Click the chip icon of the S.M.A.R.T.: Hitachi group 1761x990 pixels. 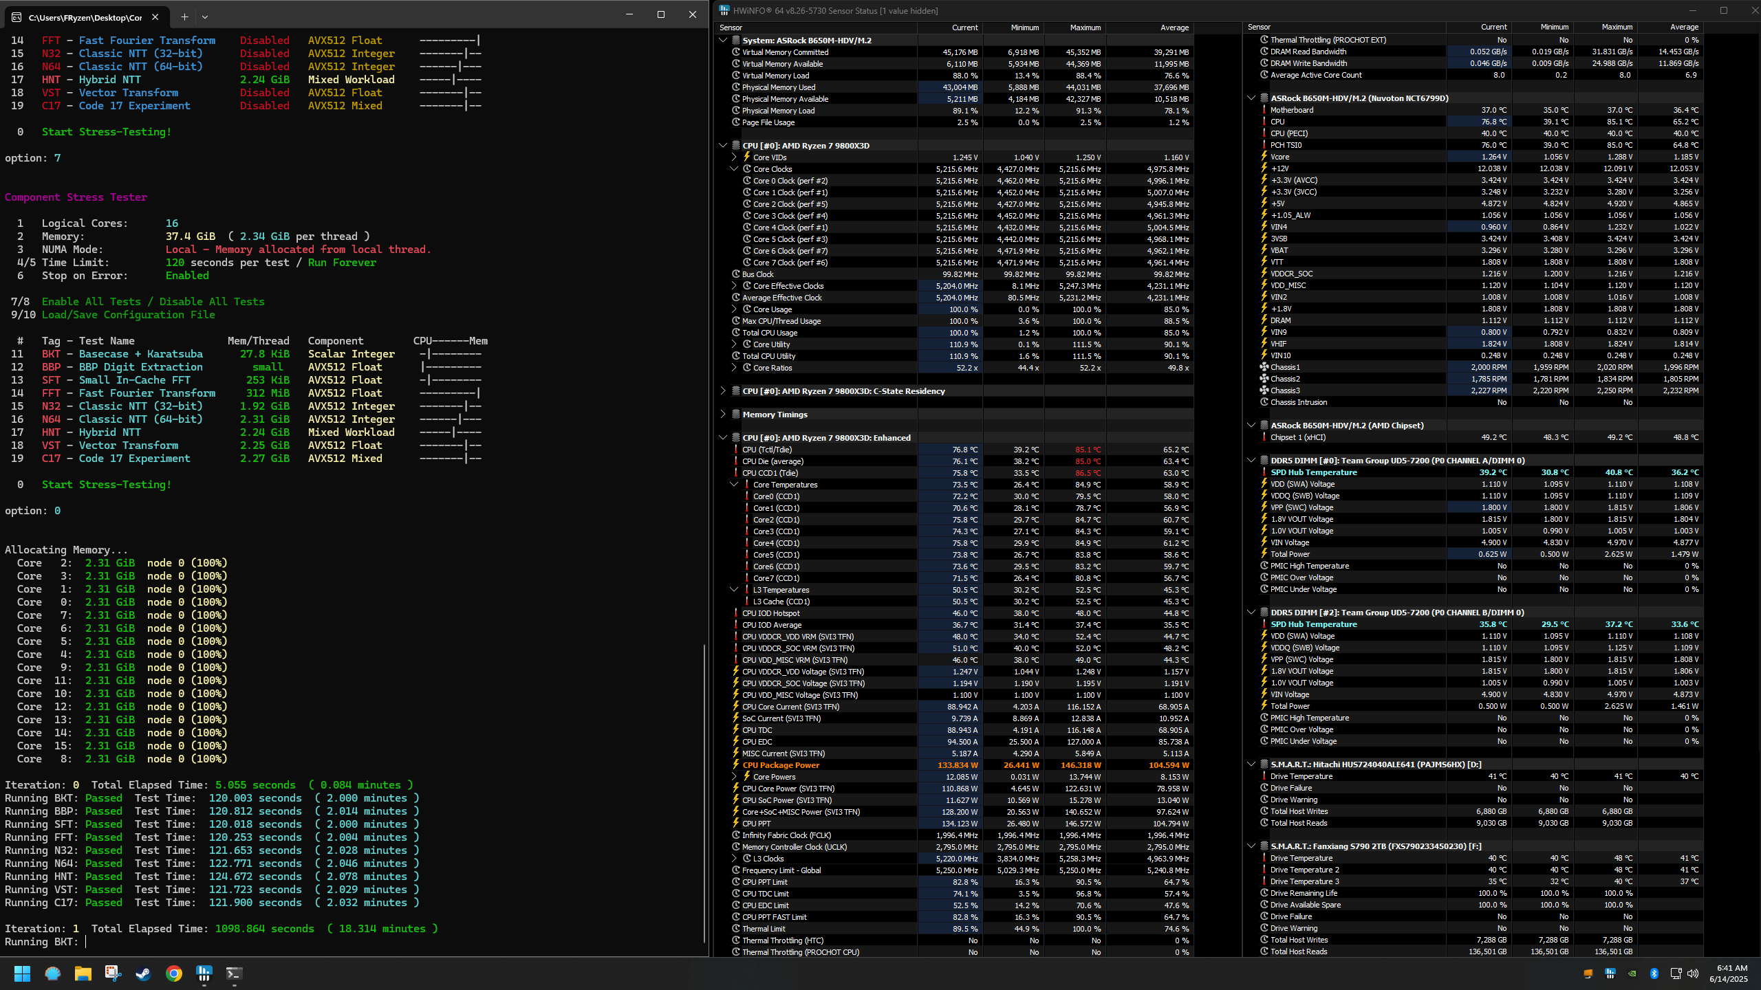pos(1264,764)
